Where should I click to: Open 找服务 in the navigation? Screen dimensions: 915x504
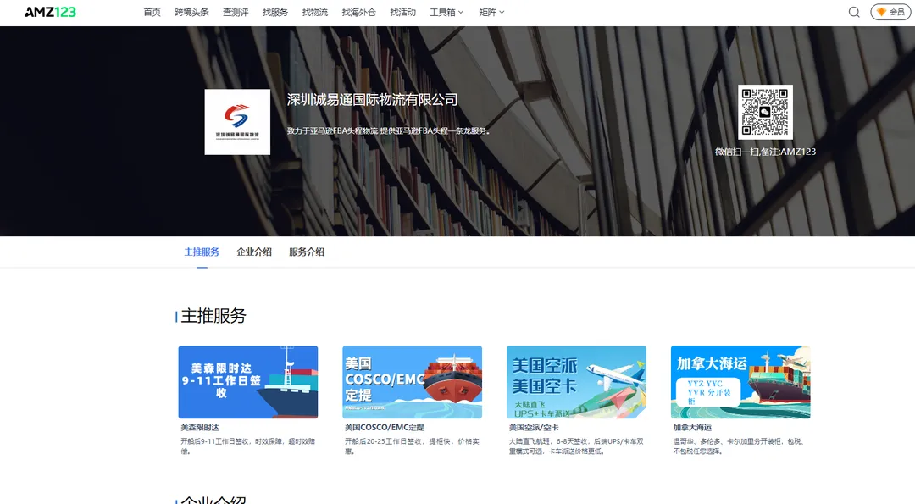coord(275,12)
